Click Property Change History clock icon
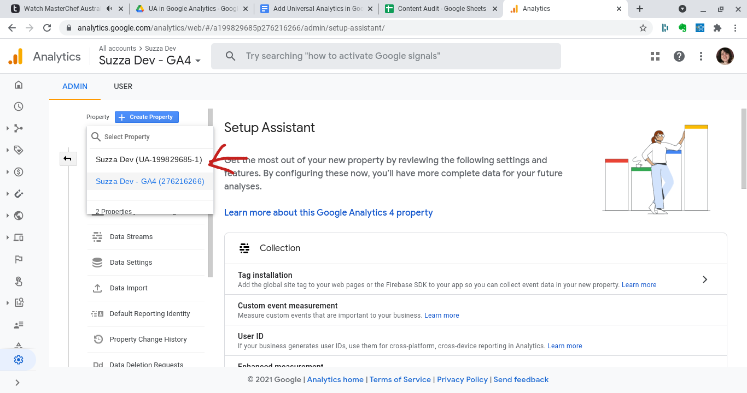 [98, 340]
